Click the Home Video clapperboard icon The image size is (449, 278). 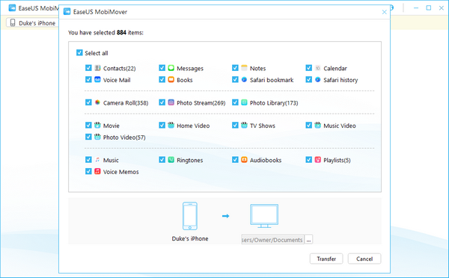point(171,125)
